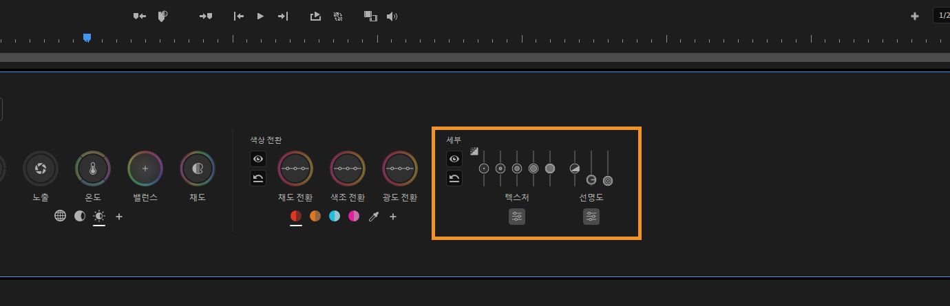950x306 pixels.
Task: Click the fifth texture slider, solid handle
Action: [550, 168]
